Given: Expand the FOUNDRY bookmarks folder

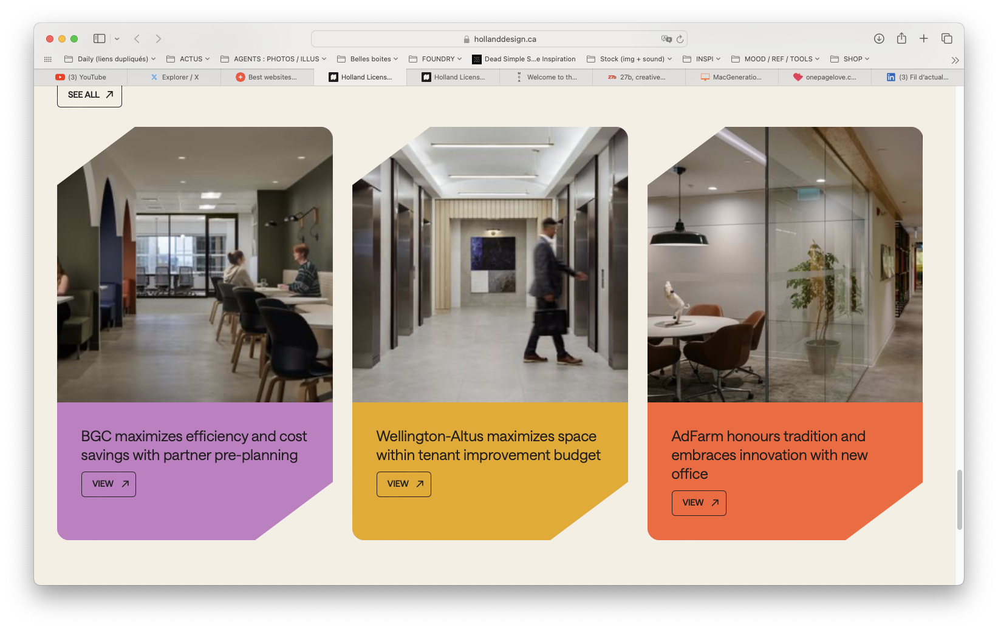Looking at the screenshot, I should point(436,59).
